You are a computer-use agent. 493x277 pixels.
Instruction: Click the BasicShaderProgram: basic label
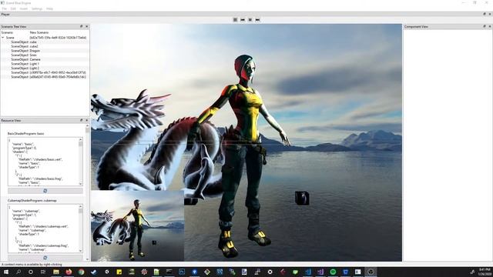(25, 133)
